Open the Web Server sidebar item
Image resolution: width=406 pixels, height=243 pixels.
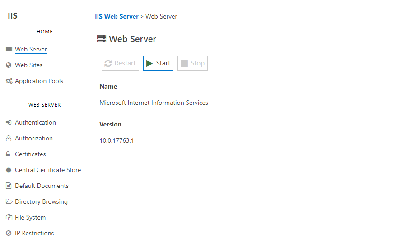click(31, 49)
